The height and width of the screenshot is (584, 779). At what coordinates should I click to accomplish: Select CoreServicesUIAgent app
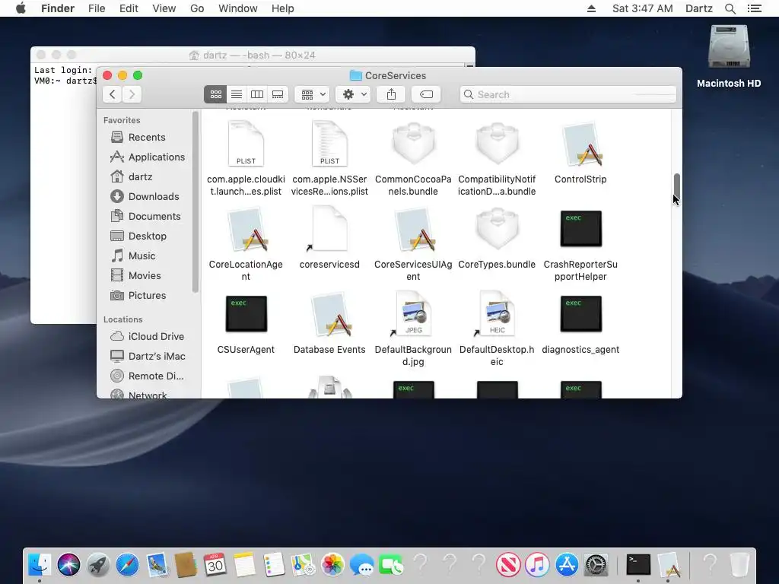pyautogui.click(x=413, y=244)
